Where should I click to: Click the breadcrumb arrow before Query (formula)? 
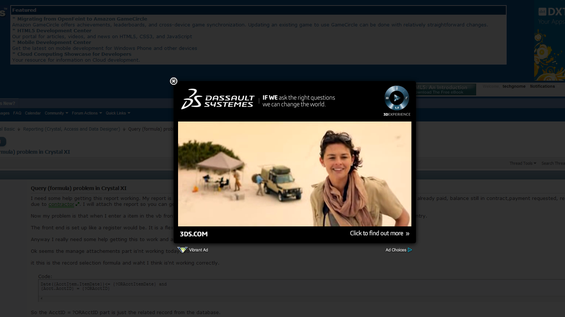[124, 129]
